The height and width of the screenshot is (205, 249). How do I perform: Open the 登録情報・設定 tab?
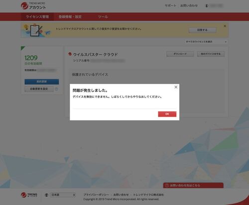70,17
